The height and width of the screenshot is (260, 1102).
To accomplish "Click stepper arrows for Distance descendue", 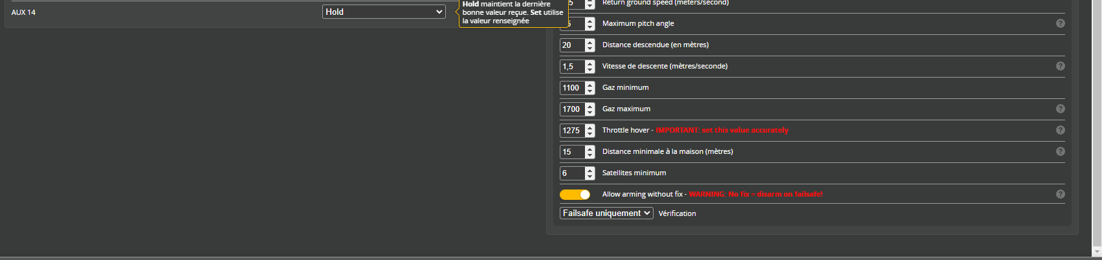I will (x=590, y=45).
